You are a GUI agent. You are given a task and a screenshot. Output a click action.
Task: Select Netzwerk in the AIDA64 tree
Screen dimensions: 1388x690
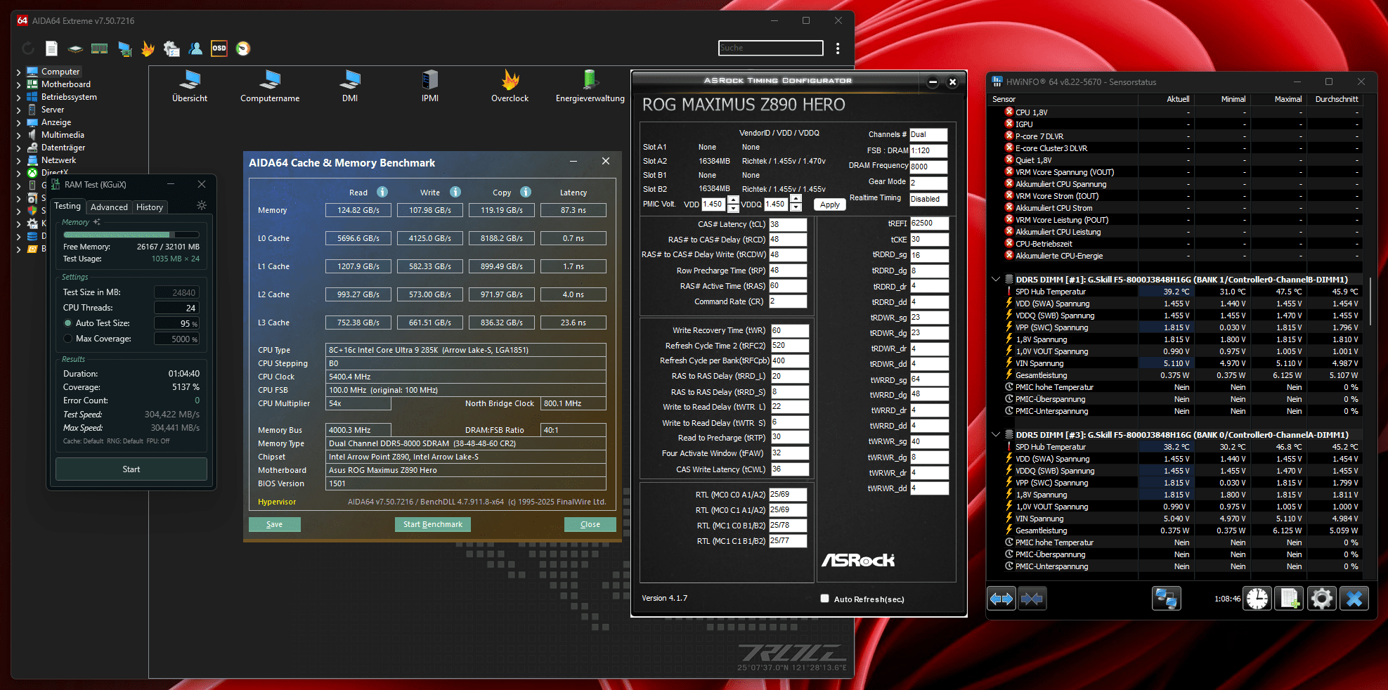point(58,160)
